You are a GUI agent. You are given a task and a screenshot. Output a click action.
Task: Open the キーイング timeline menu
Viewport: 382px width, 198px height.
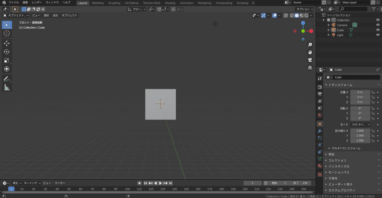(32, 183)
